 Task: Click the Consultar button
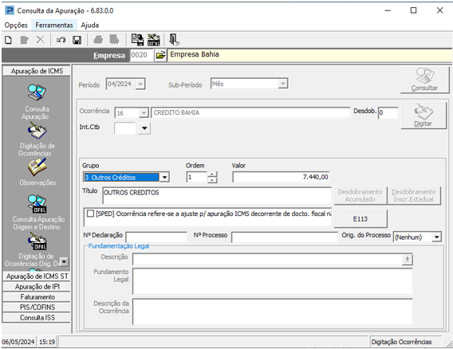424,80
